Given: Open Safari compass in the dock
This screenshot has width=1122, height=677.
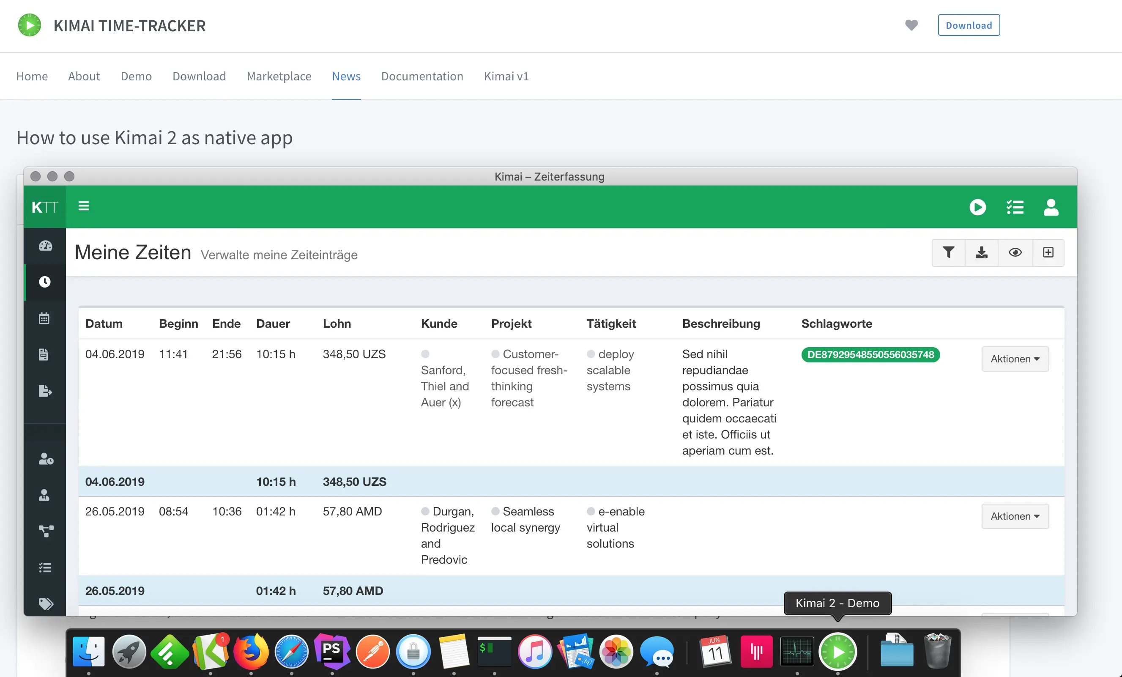Looking at the screenshot, I should click(x=291, y=652).
